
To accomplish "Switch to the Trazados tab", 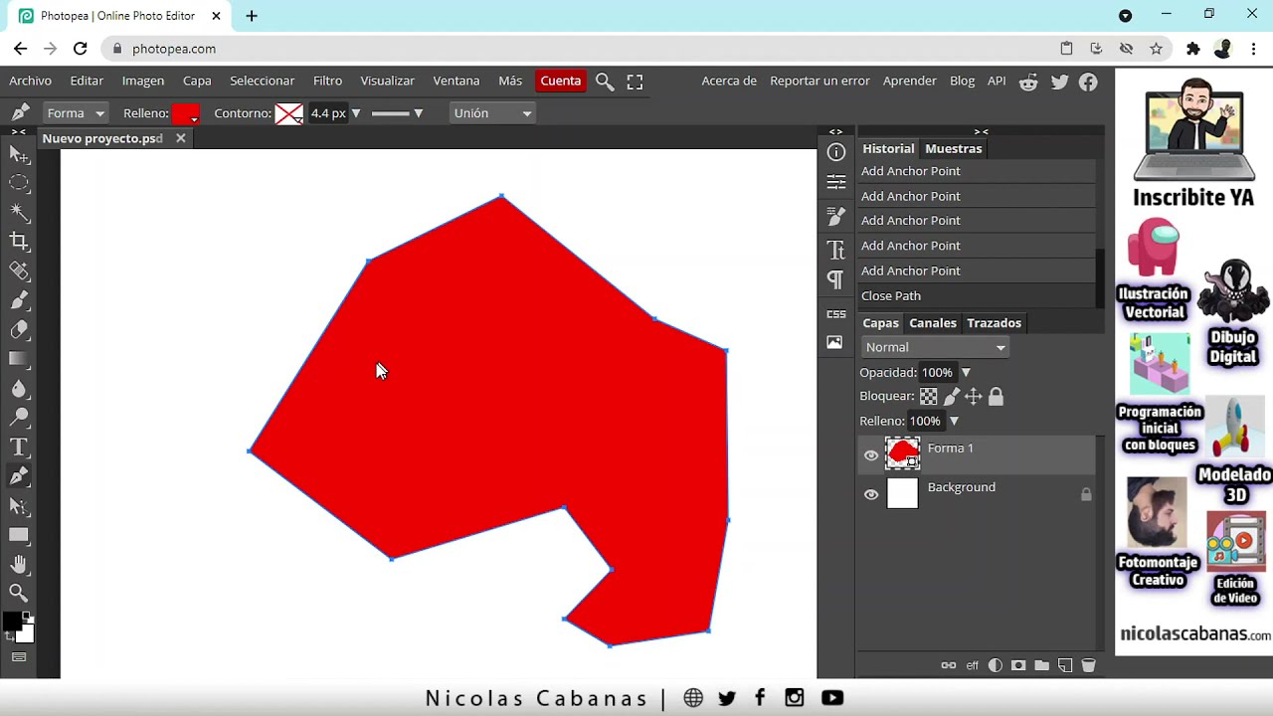I will [x=995, y=323].
